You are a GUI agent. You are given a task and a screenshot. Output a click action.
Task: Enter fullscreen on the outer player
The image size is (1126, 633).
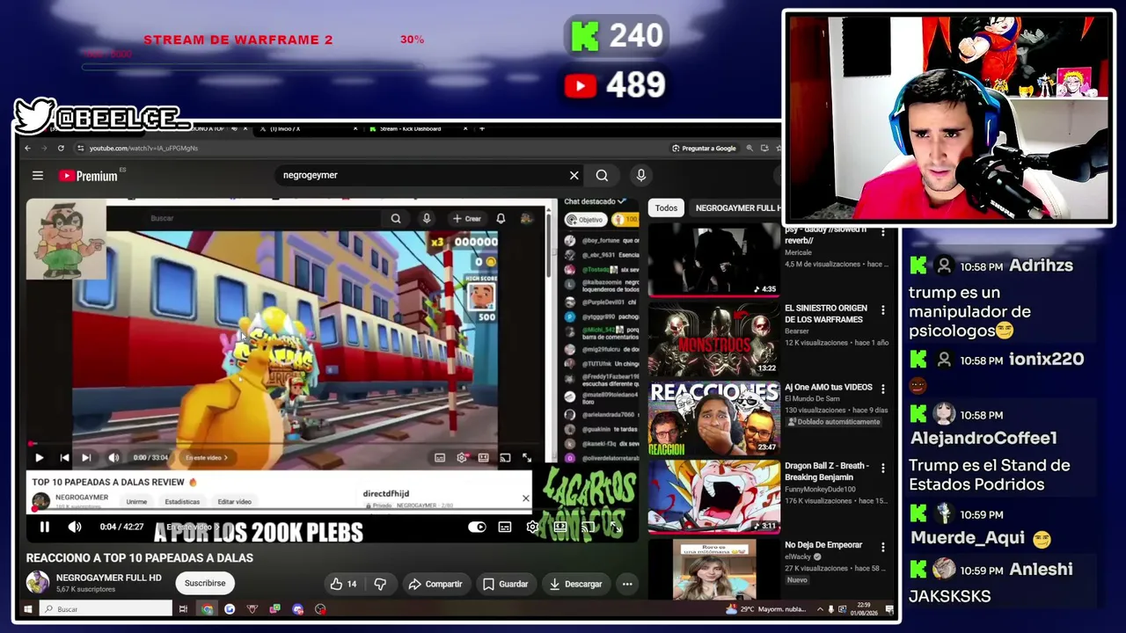[616, 527]
